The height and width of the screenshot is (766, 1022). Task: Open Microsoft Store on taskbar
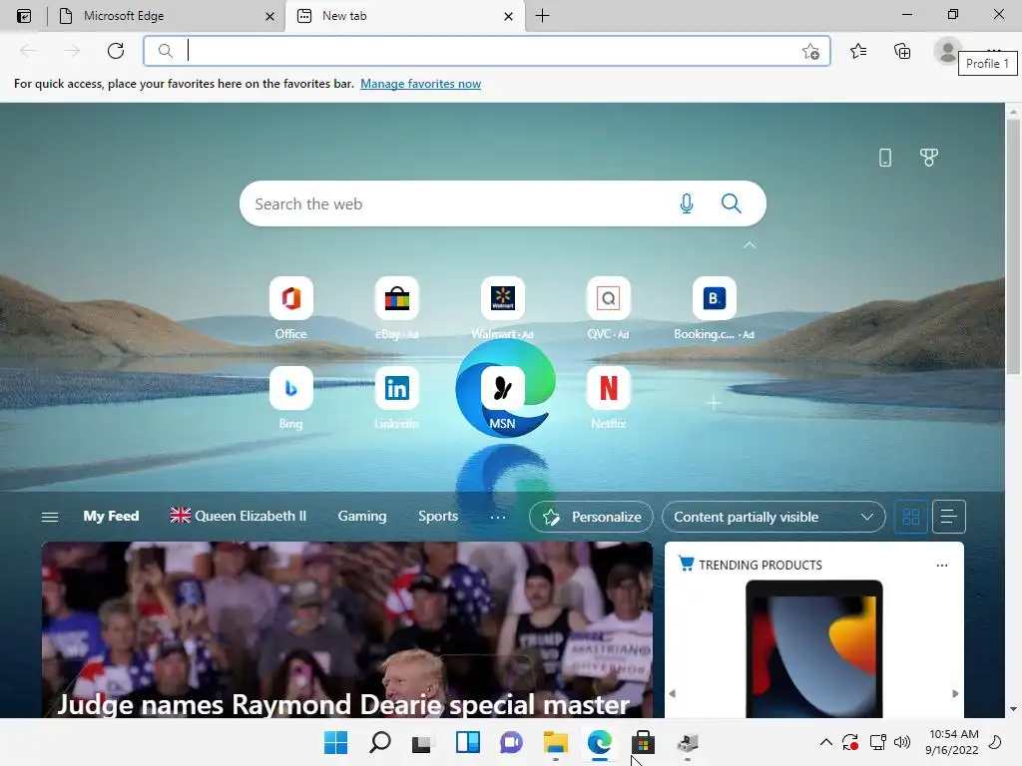click(643, 742)
